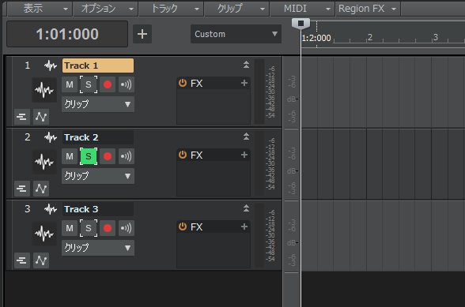Maximize or restore Track 1 height
Image resolution: width=465 pixels, height=307 pixels.
pos(246,65)
